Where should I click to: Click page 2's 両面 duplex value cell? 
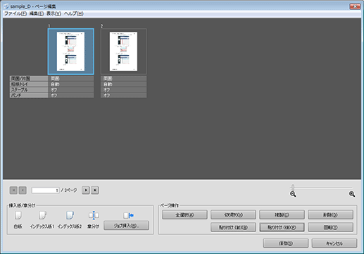[x=124, y=78]
